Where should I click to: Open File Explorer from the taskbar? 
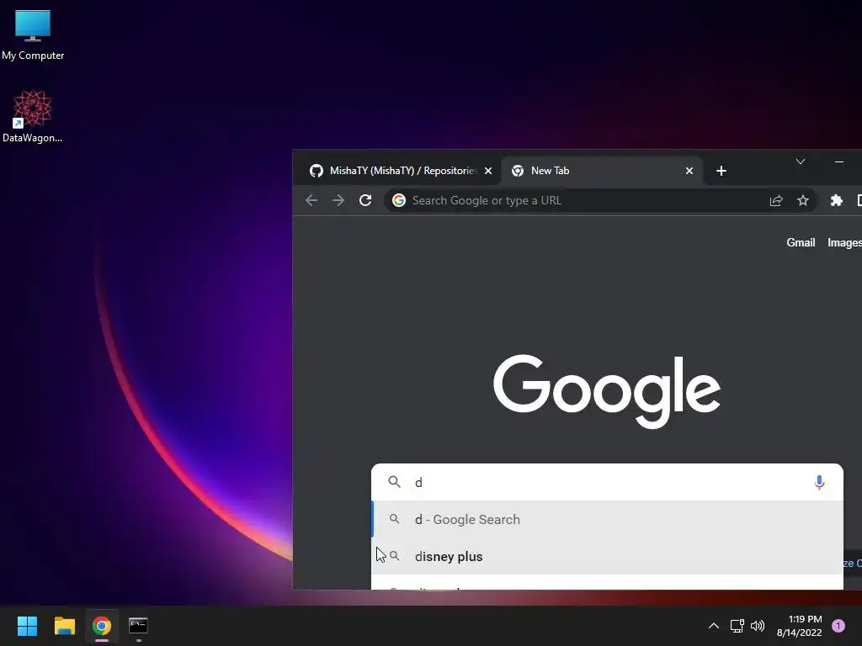point(64,626)
